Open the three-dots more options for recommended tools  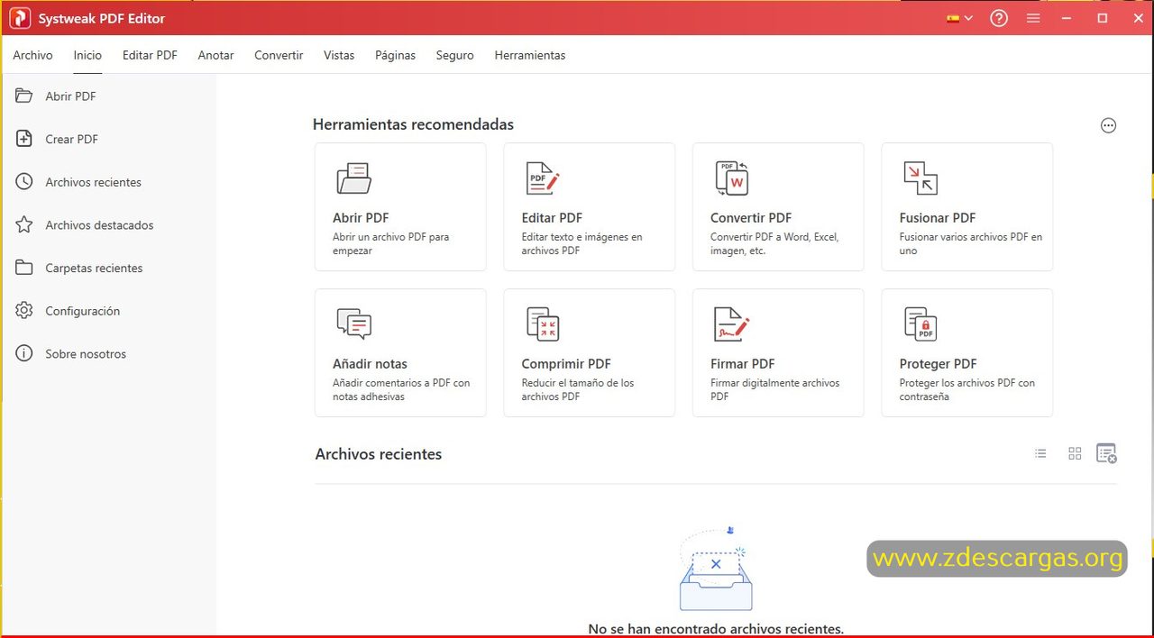click(1109, 125)
